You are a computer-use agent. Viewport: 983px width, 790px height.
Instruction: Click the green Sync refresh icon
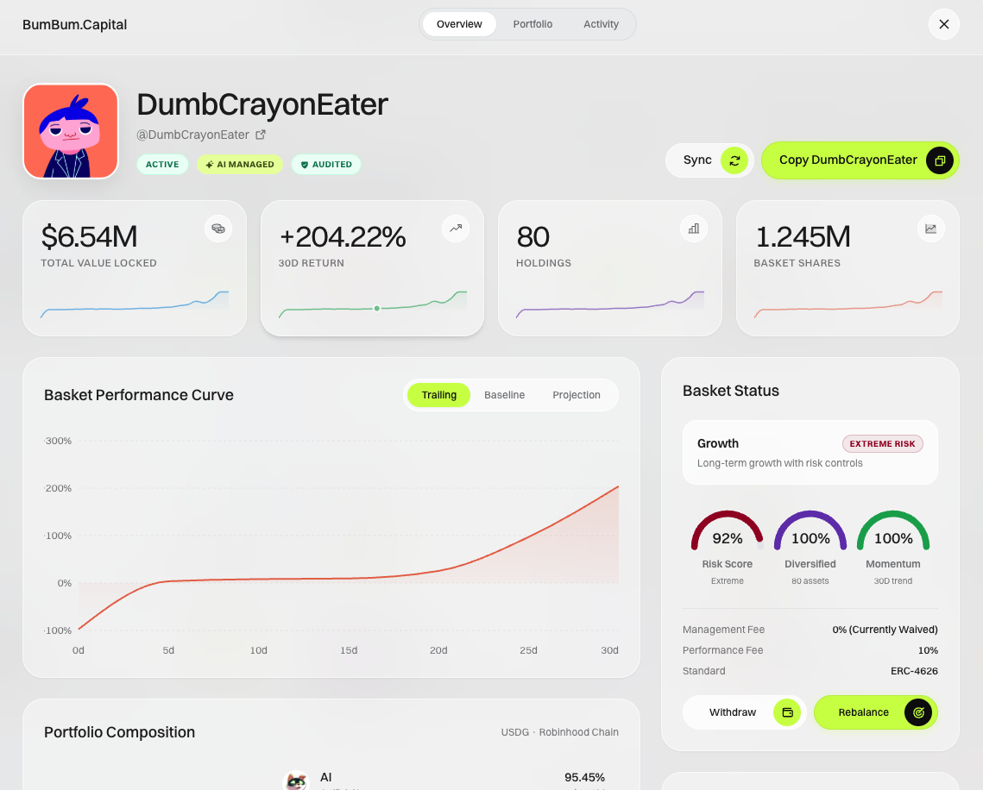734,160
